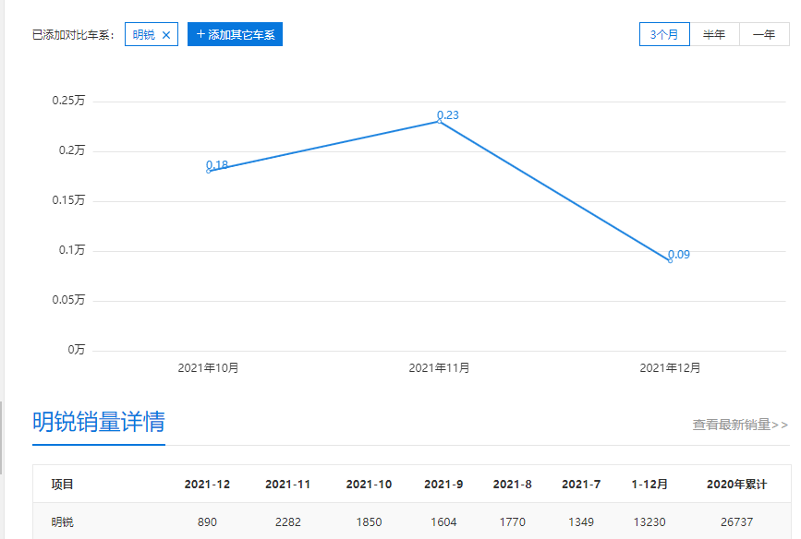Click the 2282 sales cell
801x539 pixels.
(288, 522)
